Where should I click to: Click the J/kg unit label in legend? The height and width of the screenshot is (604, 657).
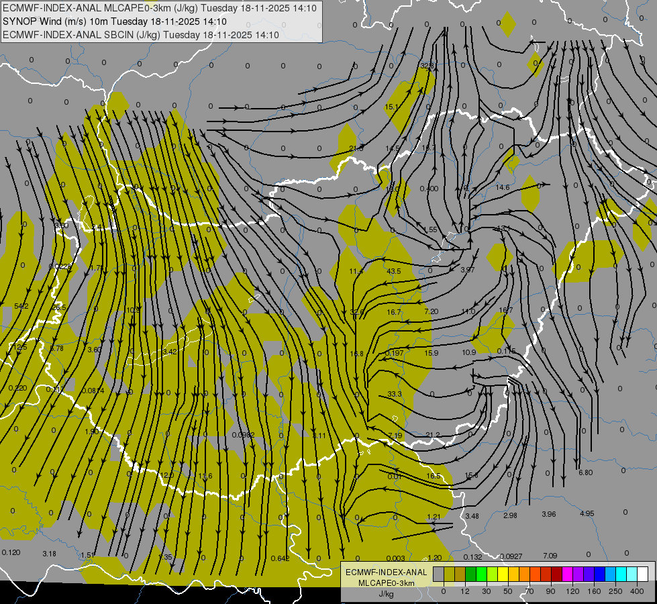coord(387,594)
